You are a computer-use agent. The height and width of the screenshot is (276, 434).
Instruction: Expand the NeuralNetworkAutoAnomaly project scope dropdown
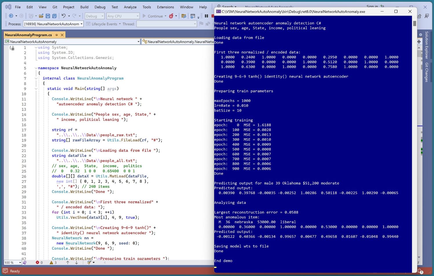pos(138,42)
